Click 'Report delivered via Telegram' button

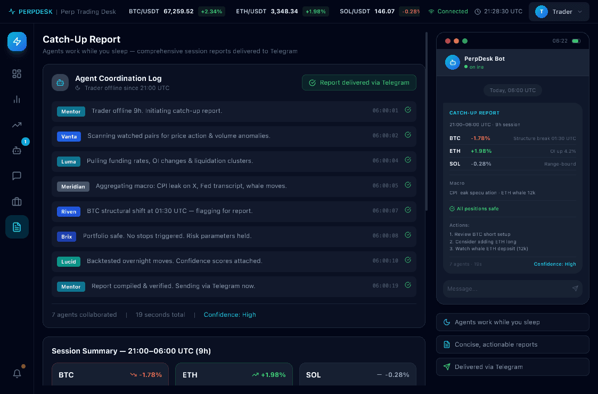point(359,83)
